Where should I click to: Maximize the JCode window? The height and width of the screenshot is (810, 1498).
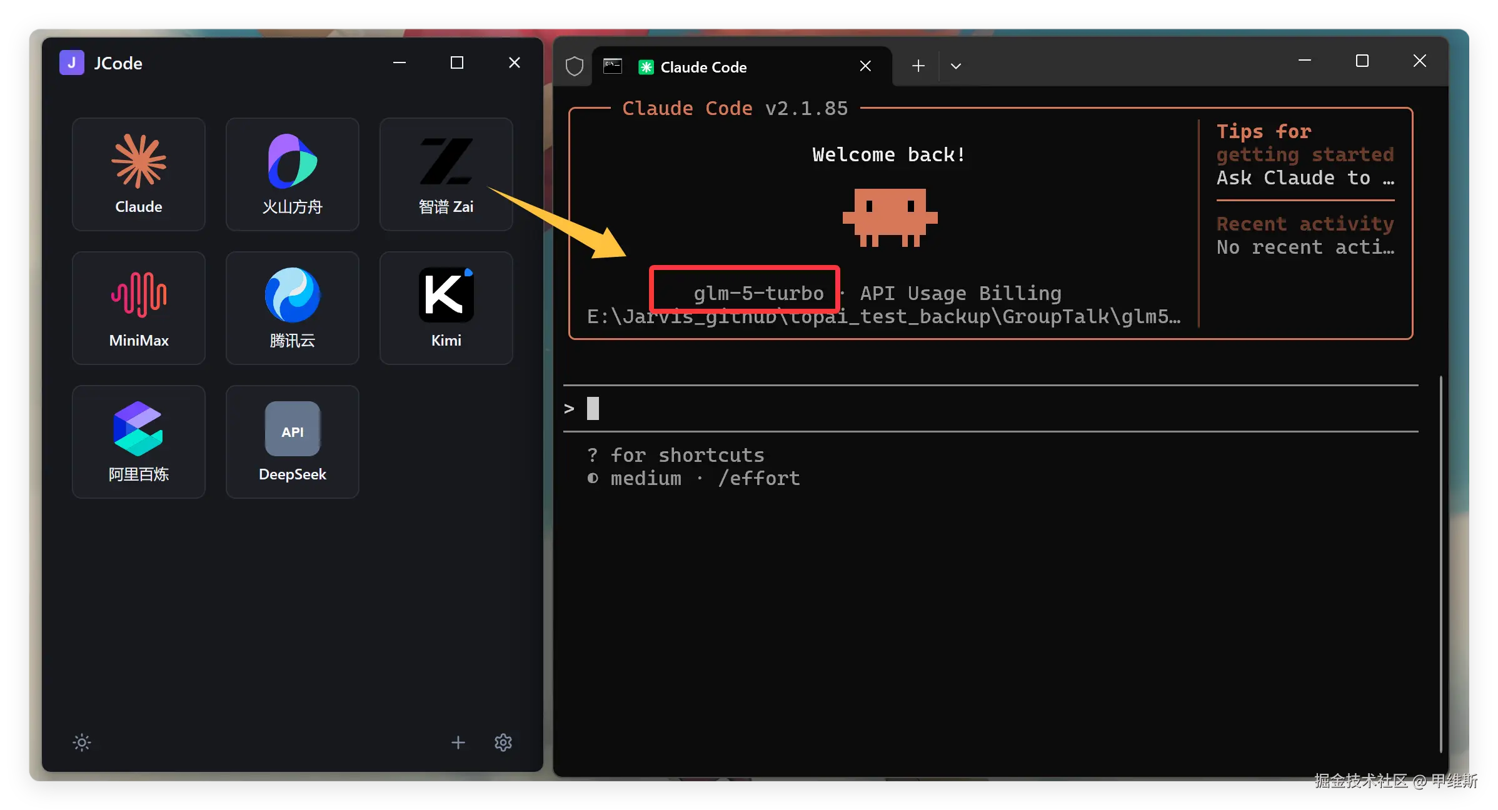[x=457, y=63]
